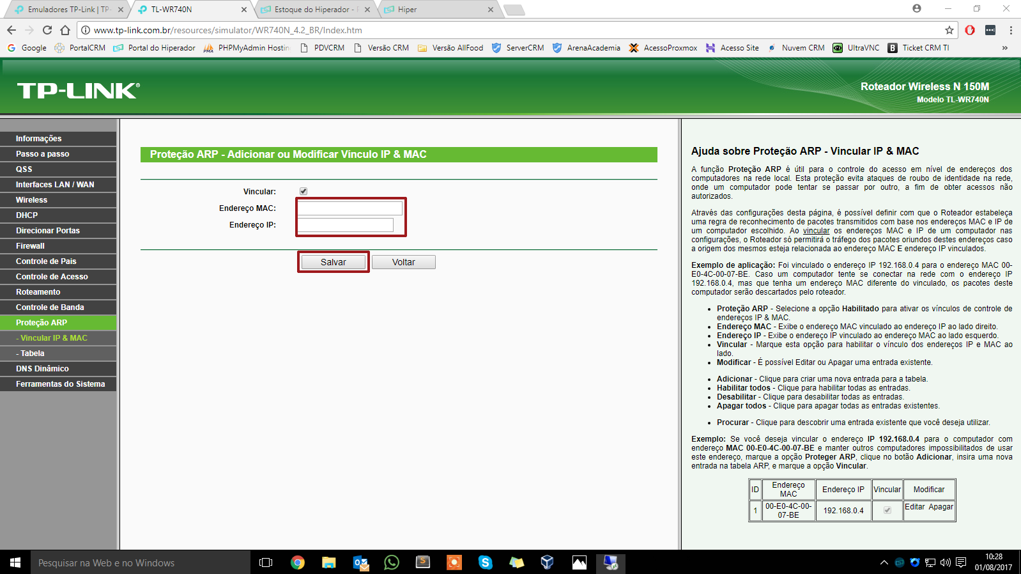This screenshot has height=574, width=1021.
Task: Launch Skype from the taskbar
Action: click(486, 562)
